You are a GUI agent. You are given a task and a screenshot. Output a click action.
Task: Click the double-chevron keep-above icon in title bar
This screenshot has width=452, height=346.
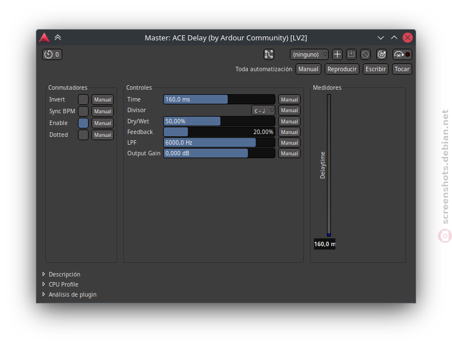(58, 38)
